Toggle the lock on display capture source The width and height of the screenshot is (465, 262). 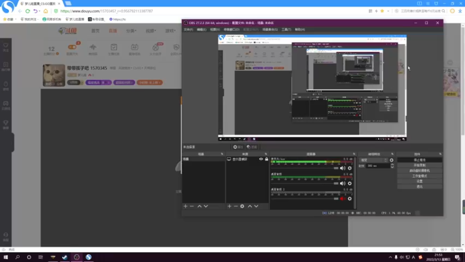(x=266, y=159)
